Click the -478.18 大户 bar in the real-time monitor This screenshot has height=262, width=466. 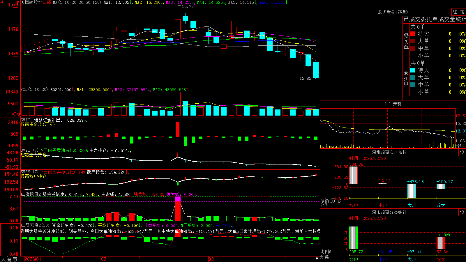412,191
